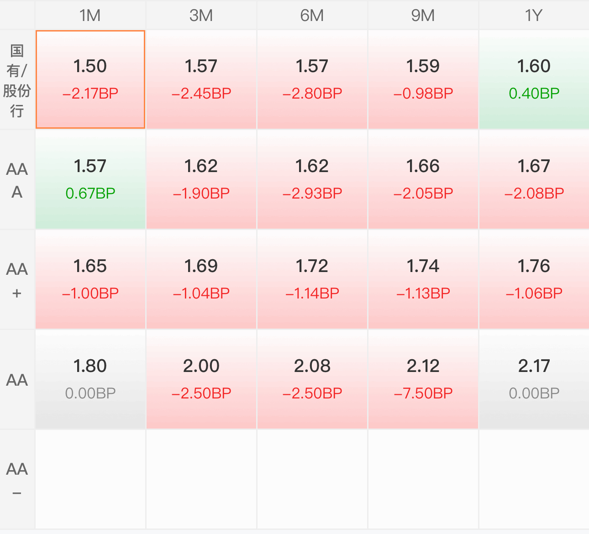Select the 3M column header
The height and width of the screenshot is (534, 589).
pos(201,15)
